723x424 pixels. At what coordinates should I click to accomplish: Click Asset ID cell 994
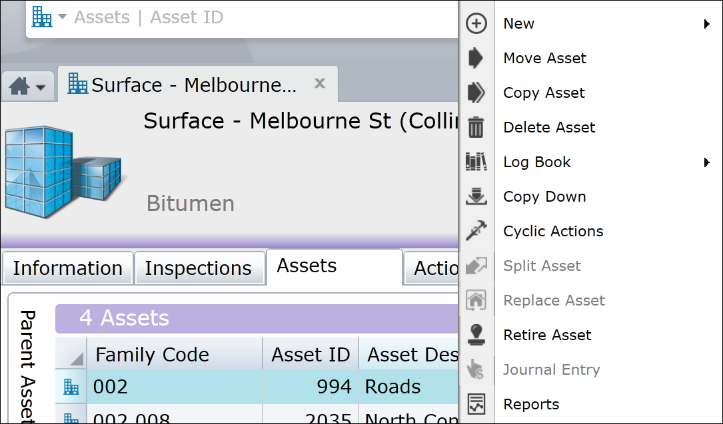pos(311,387)
